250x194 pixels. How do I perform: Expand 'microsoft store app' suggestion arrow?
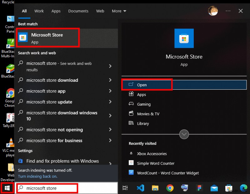click(x=110, y=91)
